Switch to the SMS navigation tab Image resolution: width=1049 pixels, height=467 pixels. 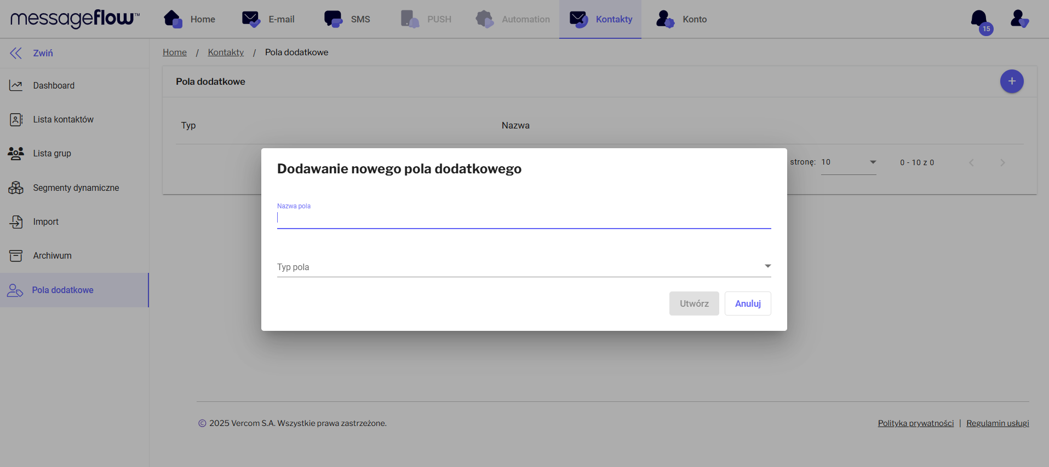[x=347, y=19]
